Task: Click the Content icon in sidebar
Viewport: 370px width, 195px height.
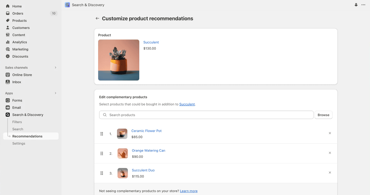Action: [8, 35]
